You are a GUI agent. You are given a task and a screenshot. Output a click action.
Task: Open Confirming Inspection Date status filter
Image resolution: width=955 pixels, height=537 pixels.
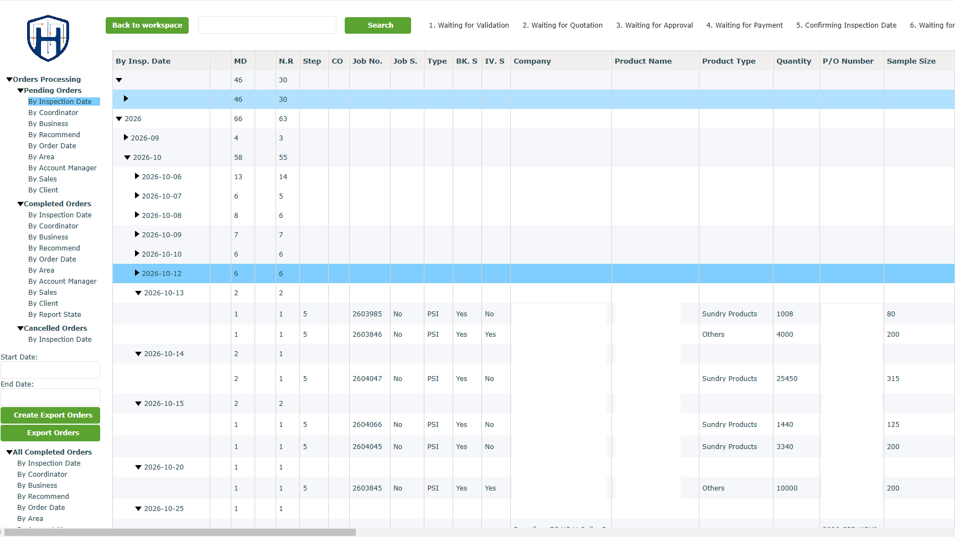coord(846,25)
